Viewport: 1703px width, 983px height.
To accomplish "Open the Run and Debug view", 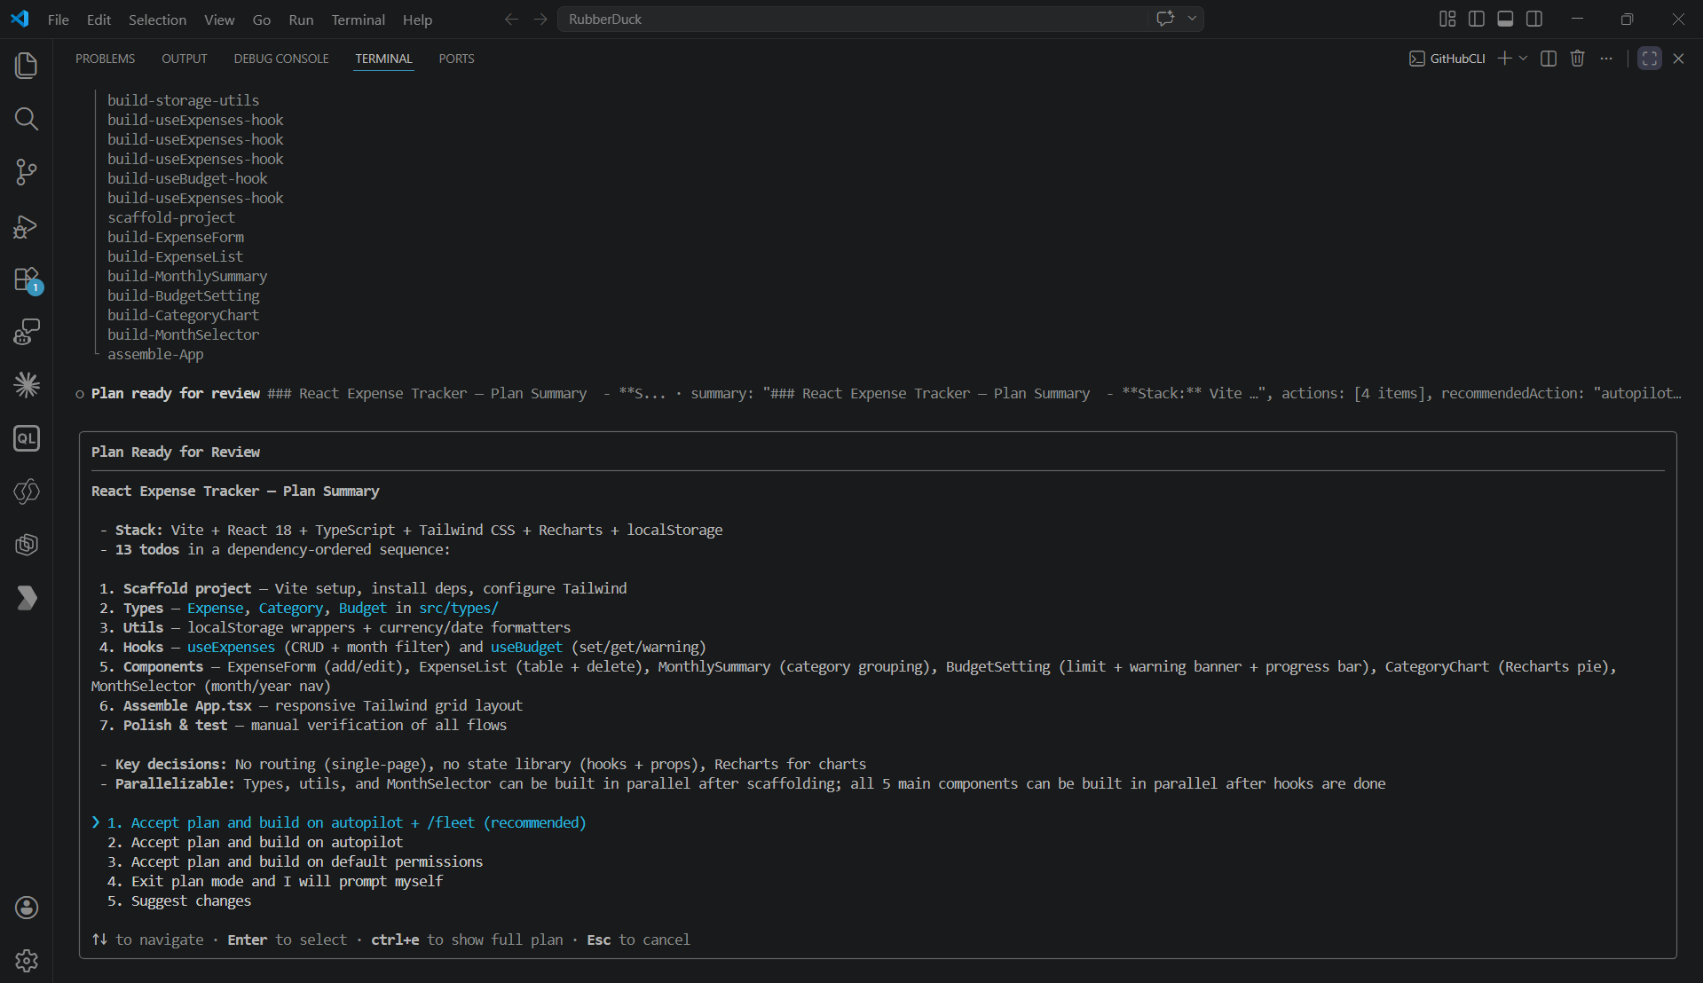I will click(27, 226).
